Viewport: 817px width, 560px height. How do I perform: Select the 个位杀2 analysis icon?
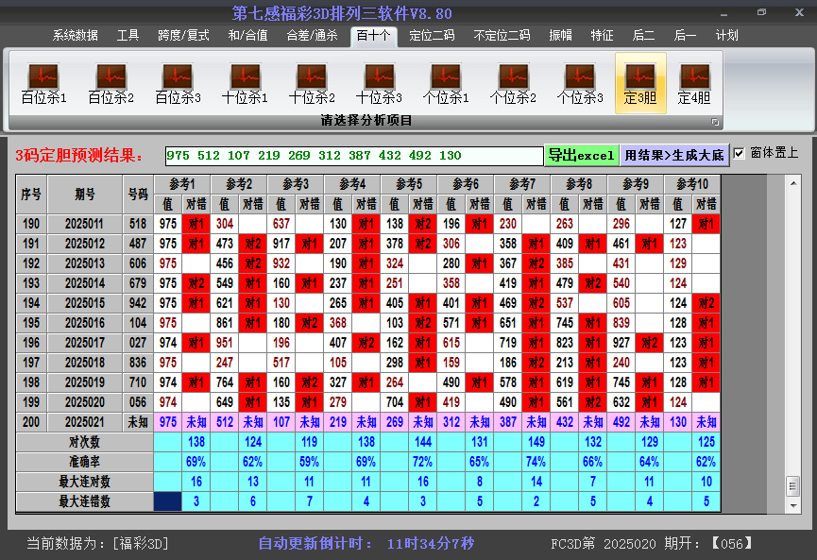[513, 83]
